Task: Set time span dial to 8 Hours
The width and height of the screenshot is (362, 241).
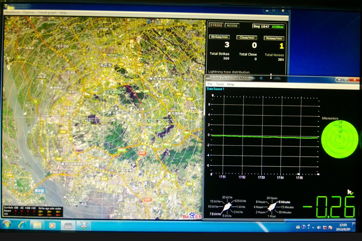Action: [260, 202]
